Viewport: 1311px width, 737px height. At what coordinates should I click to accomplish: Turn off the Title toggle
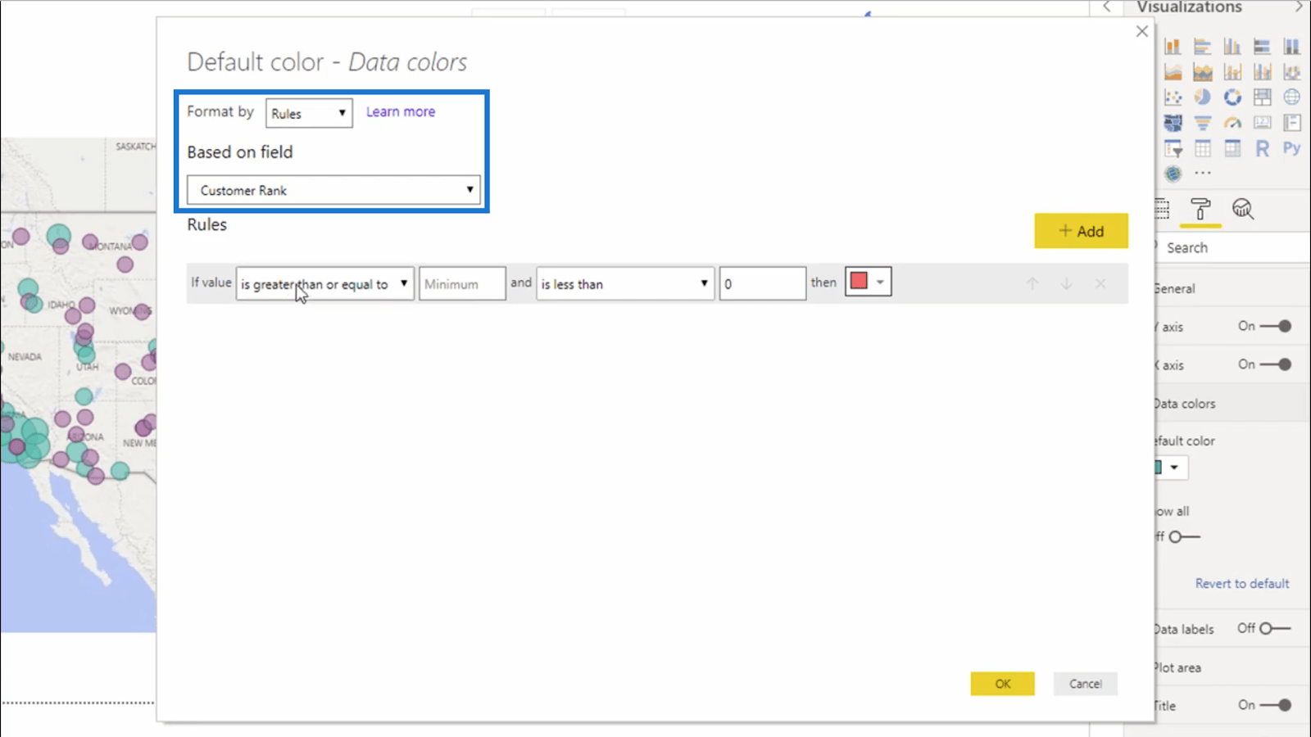point(1276,705)
